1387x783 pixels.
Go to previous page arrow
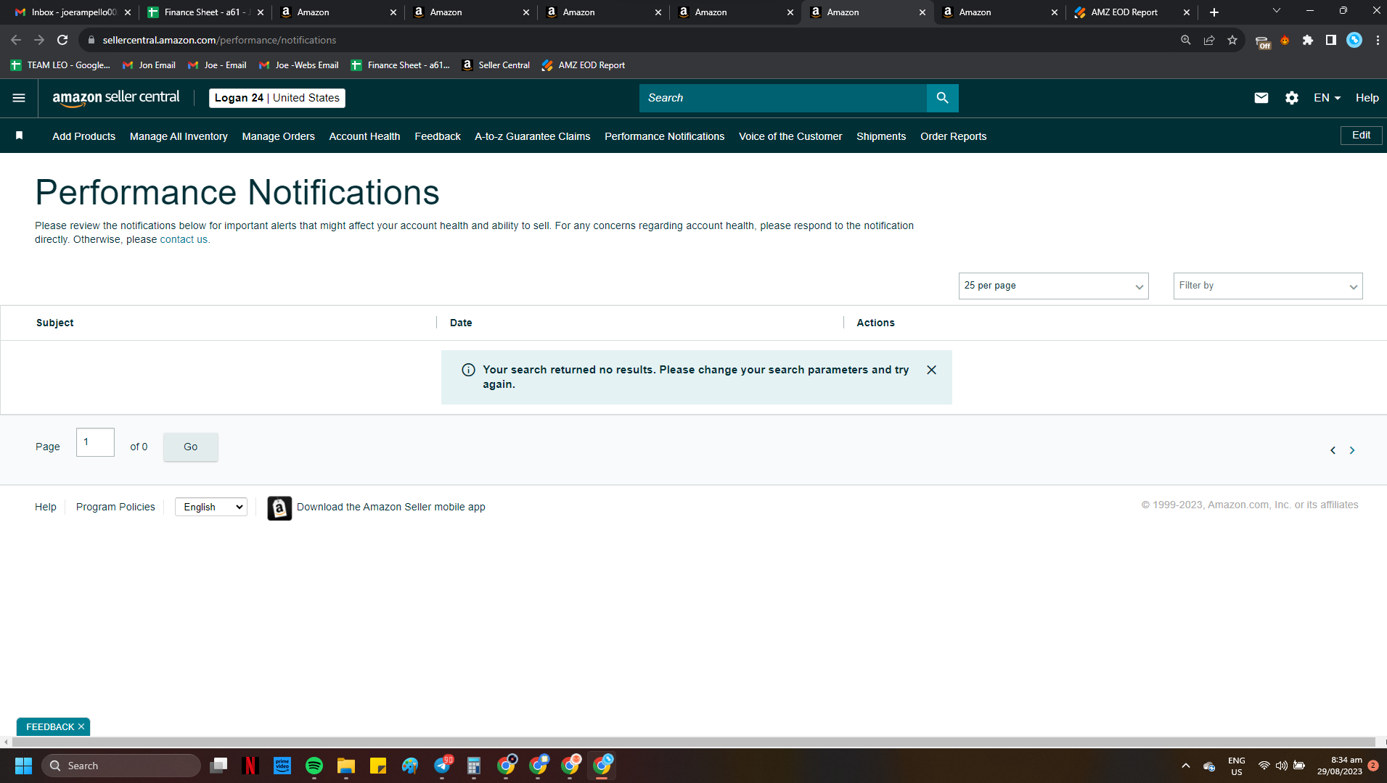click(x=1333, y=450)
